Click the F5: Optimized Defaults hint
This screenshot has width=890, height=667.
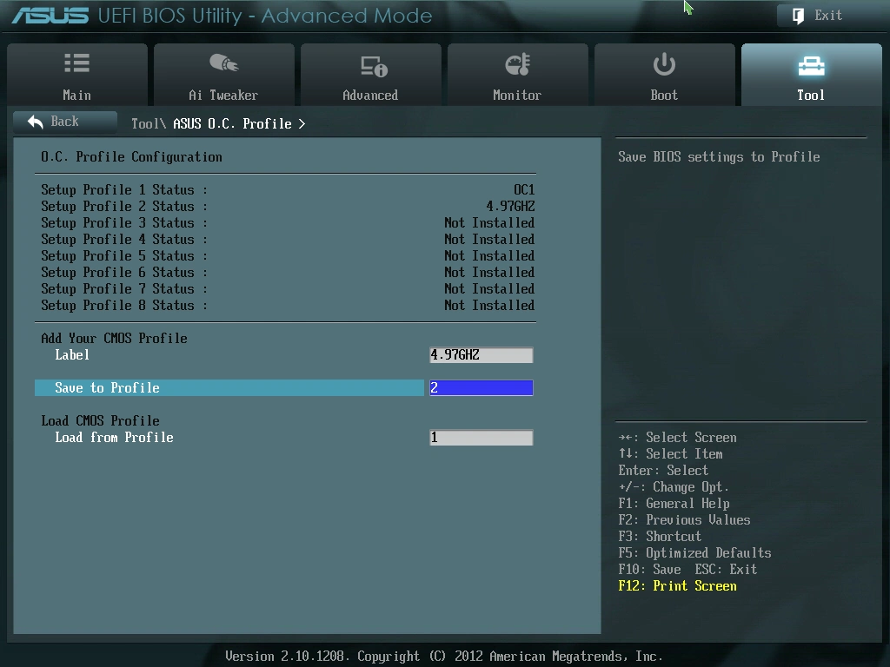[694, 553]
